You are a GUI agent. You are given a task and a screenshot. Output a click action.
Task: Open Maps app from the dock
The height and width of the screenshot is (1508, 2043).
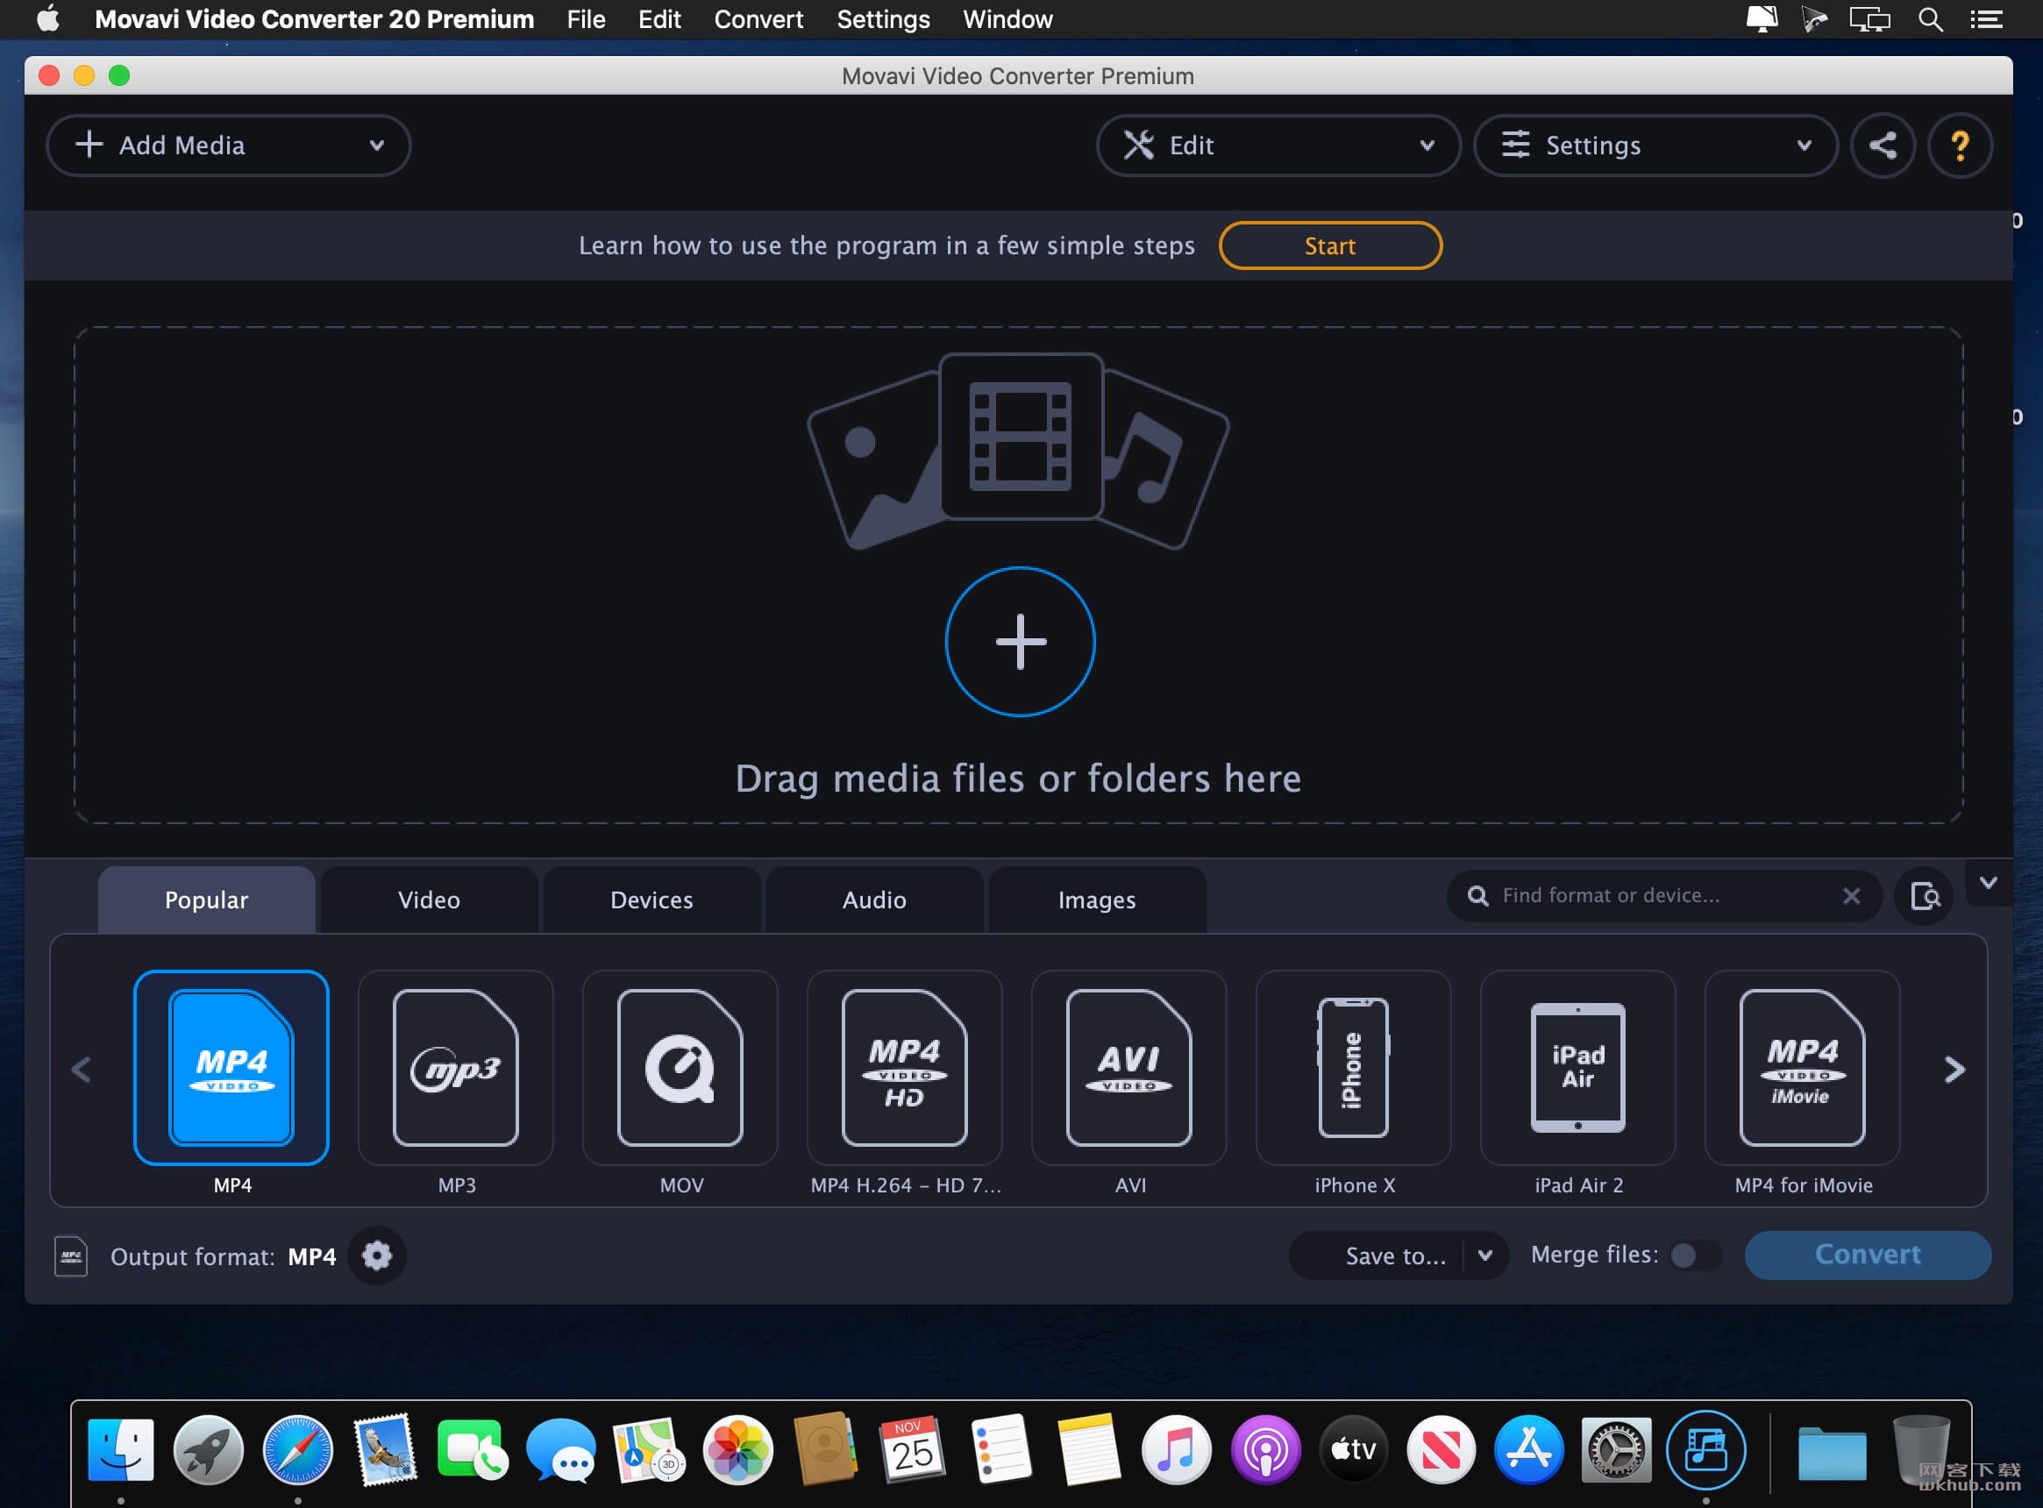pyautogui.click(x=649, y=1449)
